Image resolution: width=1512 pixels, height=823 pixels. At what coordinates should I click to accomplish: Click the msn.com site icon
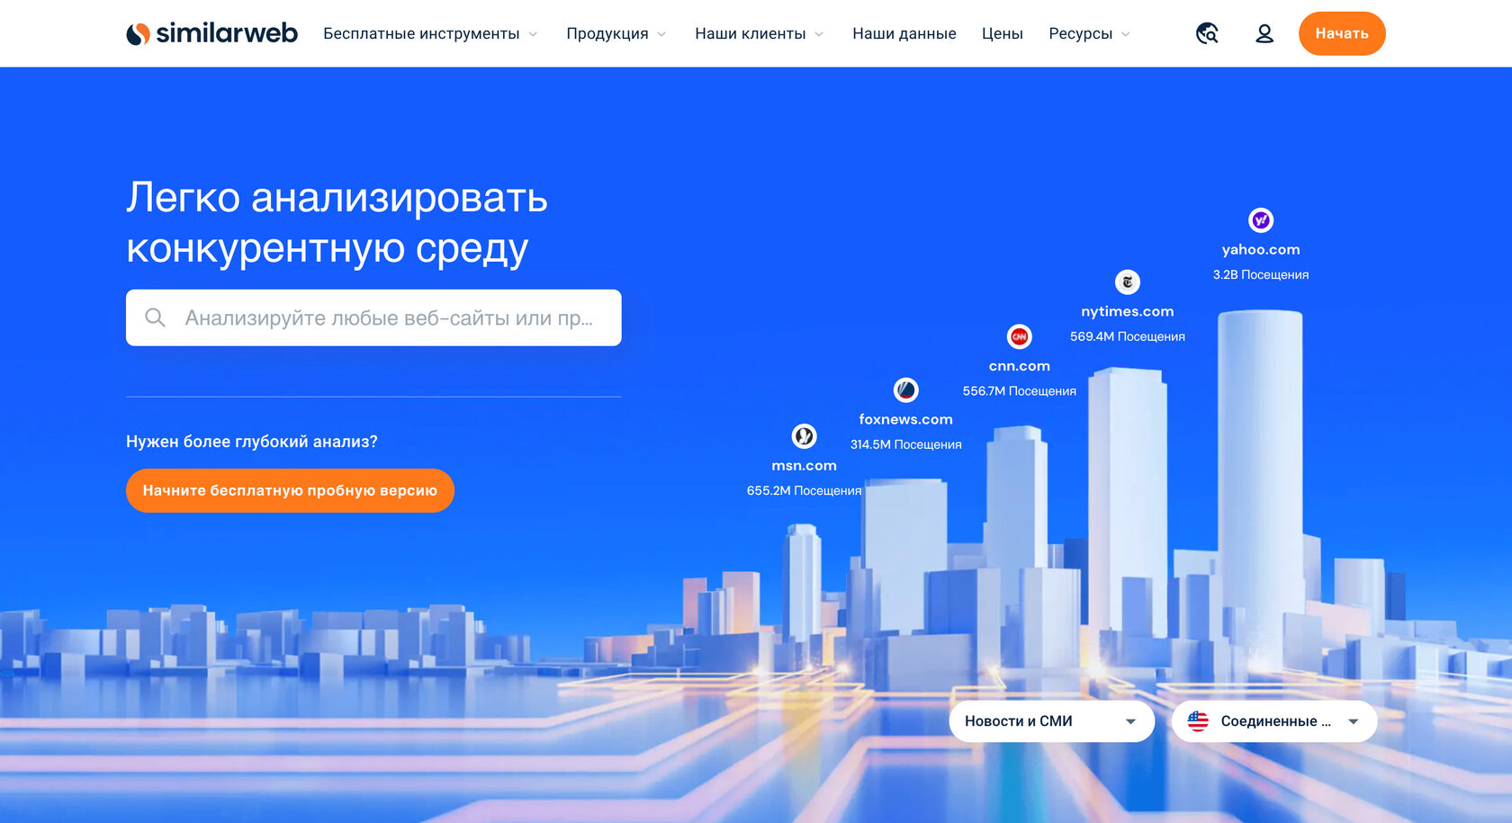804,436
